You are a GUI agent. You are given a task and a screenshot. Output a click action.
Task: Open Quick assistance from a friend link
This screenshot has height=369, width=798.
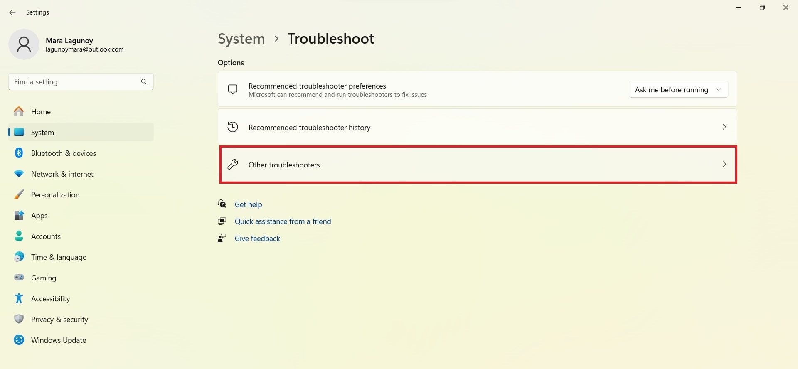[x=283, y=221]
